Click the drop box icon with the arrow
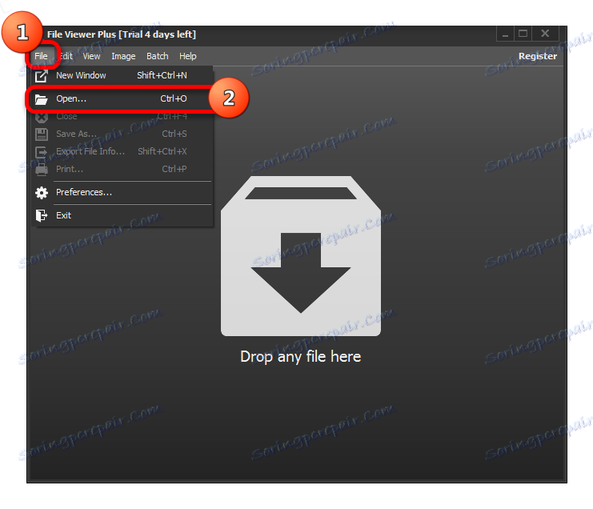The image size is (593, 509). pos(301,255)
